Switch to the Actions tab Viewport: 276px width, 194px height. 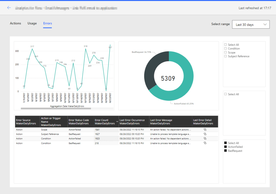coord(15,23)
